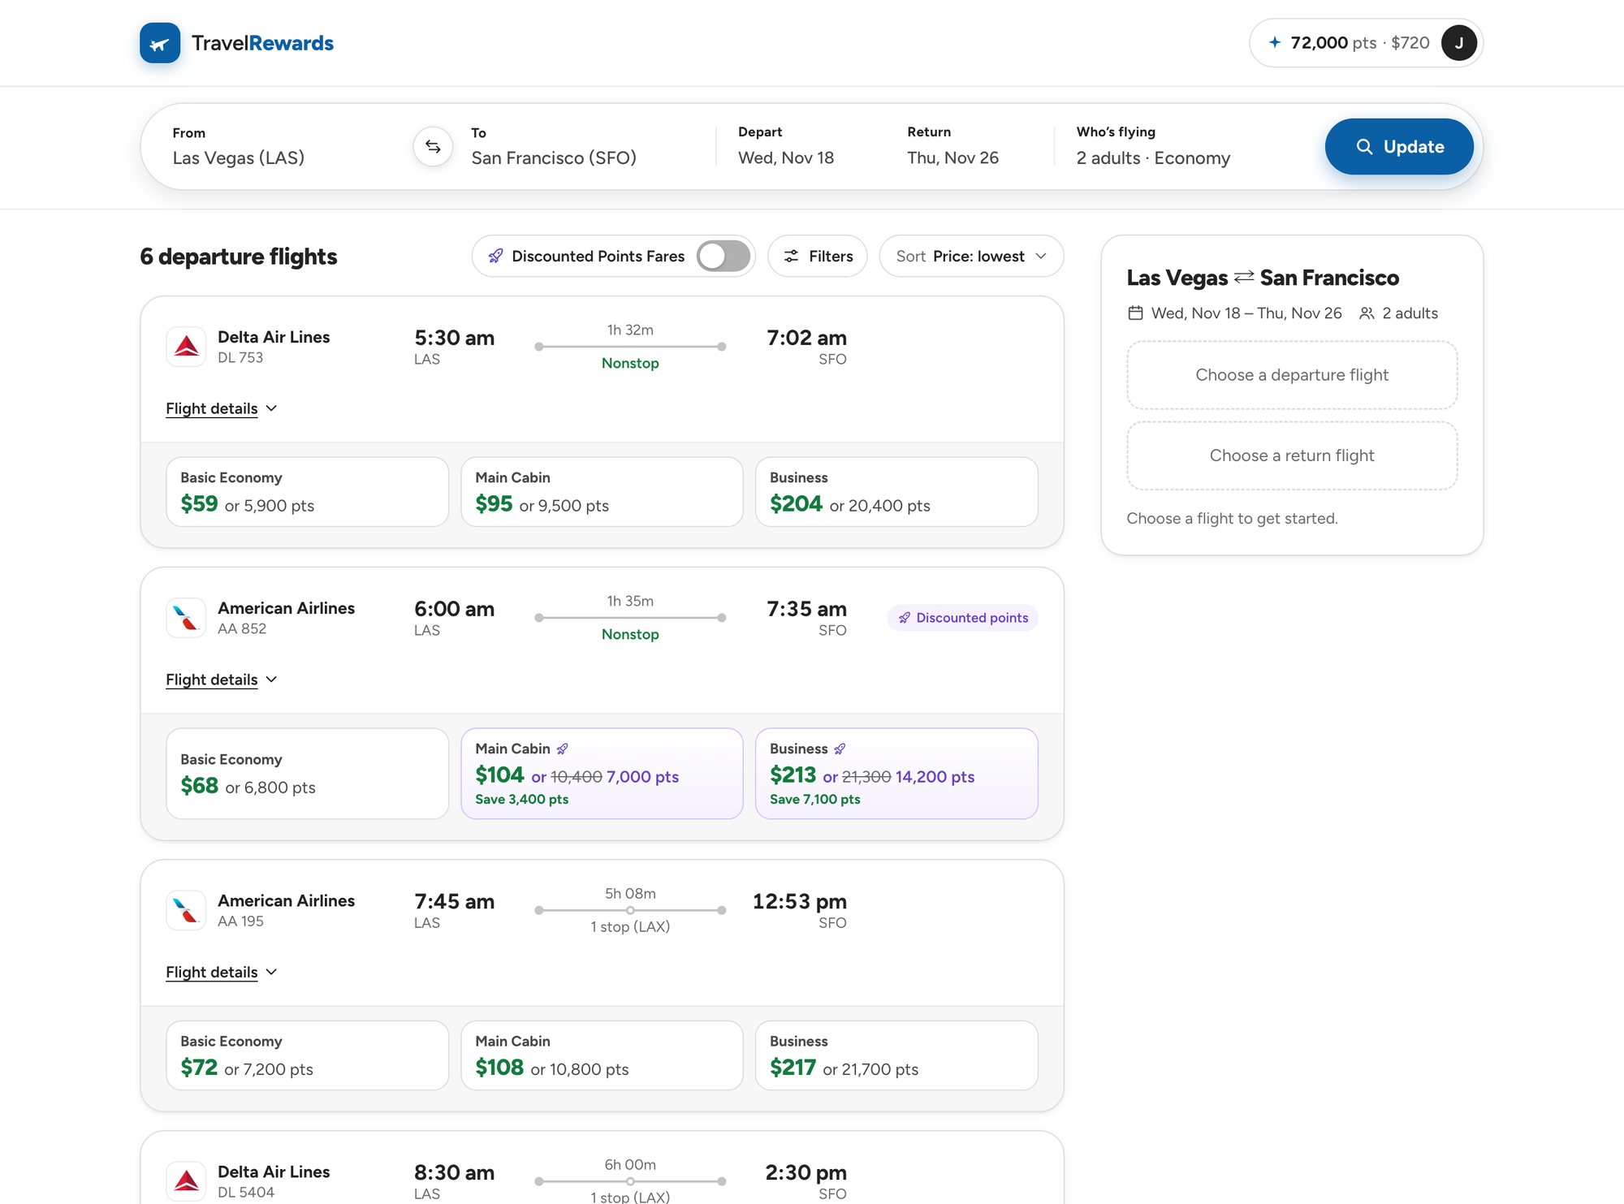Open the J profile avatar
This screenshot has height=1204, width=1624.
(x=1458, y=43)
